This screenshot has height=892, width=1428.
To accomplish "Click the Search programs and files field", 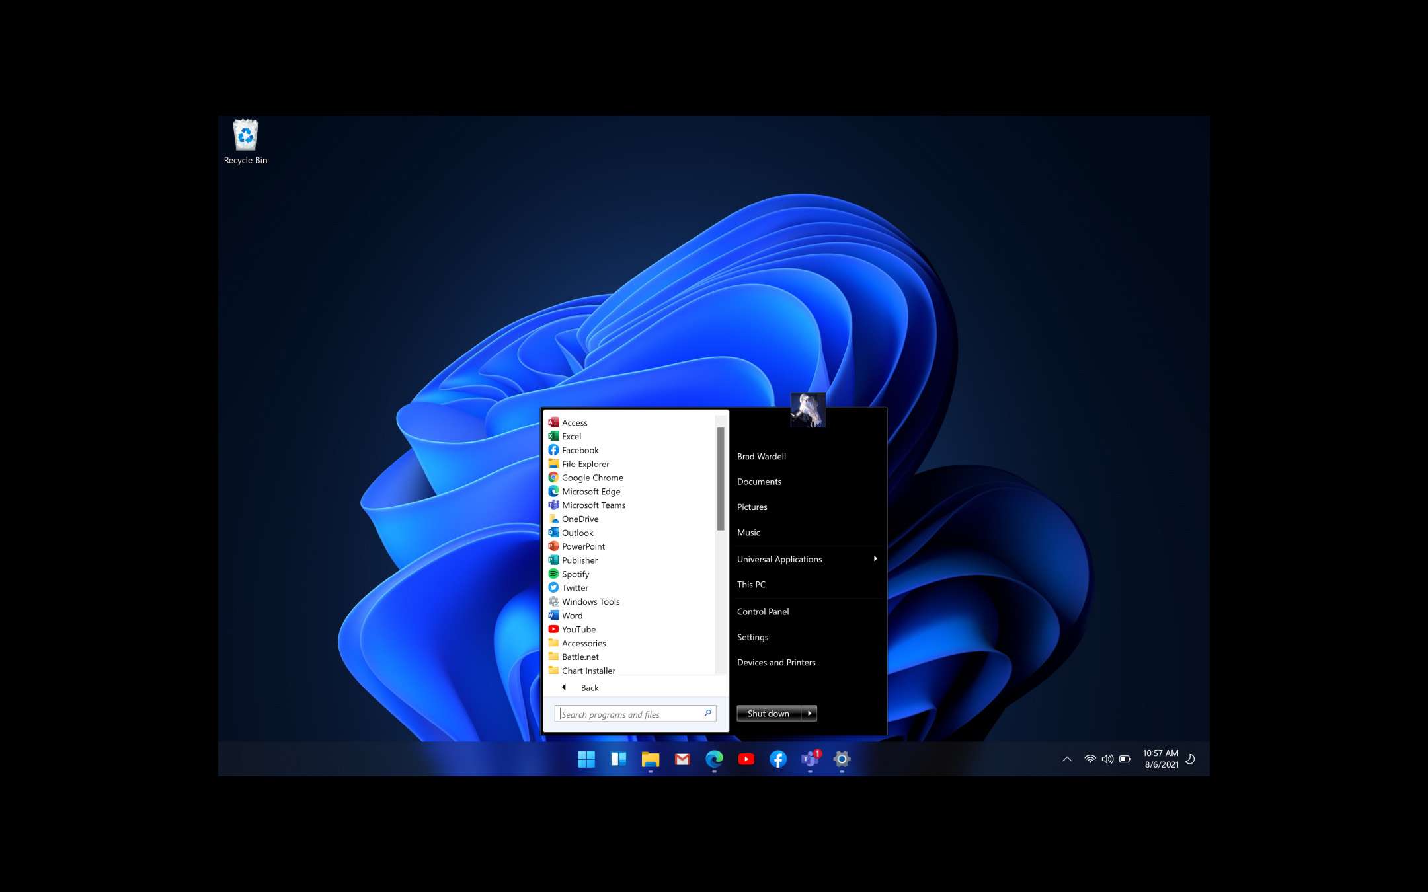I will 635,714.
